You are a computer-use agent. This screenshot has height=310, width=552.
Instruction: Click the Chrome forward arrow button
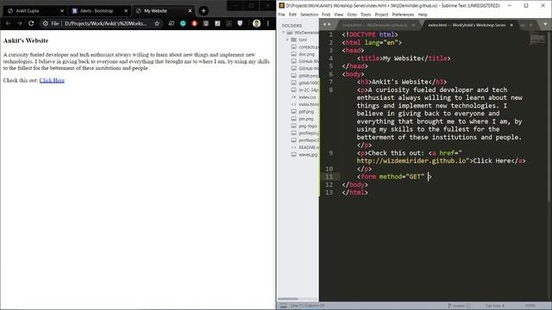(x=20, y=23)
